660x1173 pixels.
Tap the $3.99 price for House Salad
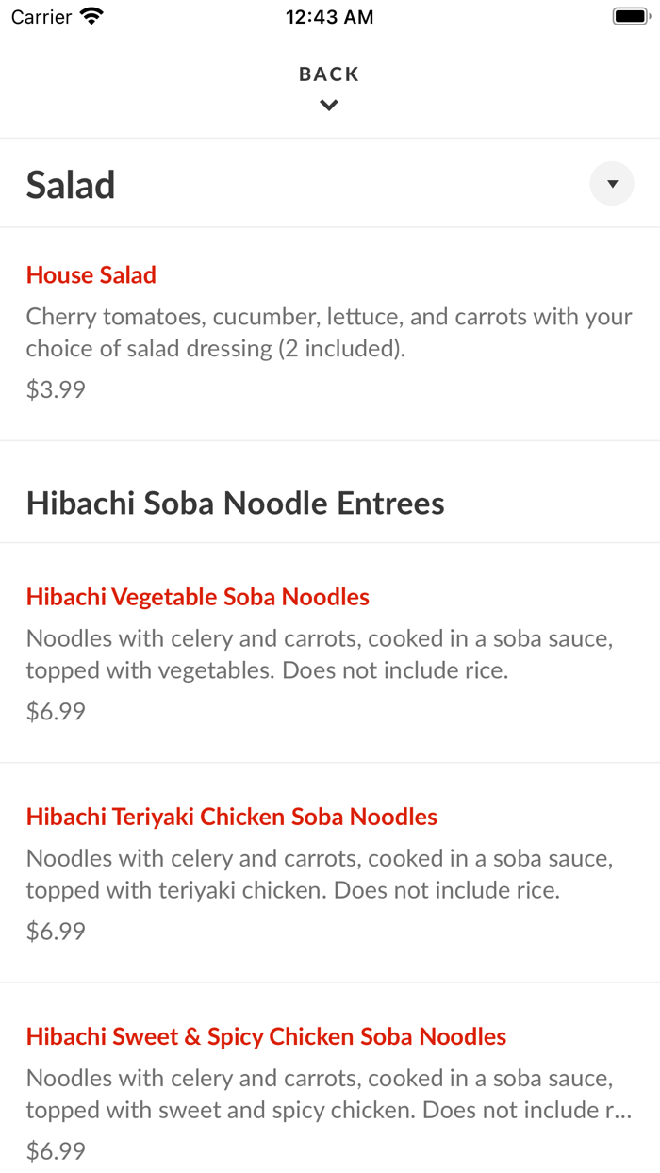tap(55, 388)
